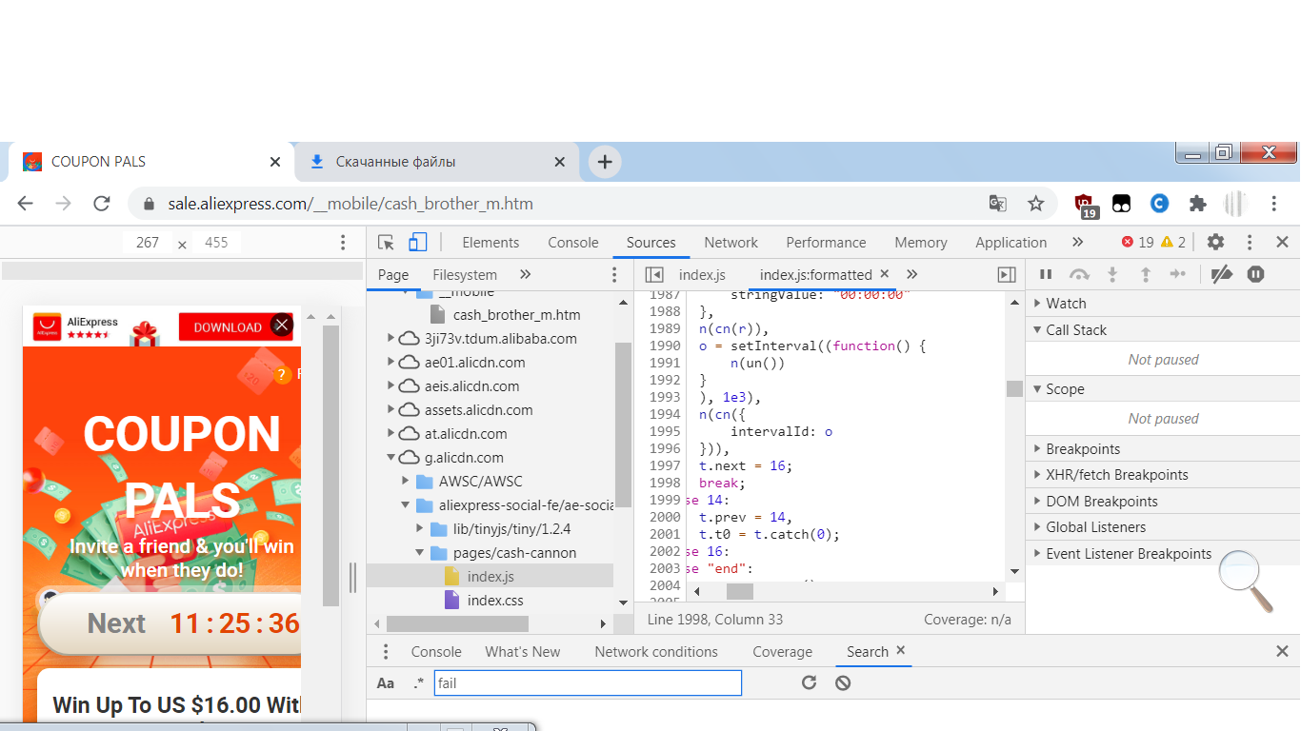Close the index.js:formatted editor tab
Image resolution: width=1301 pixels, height=731 pixels.
884,274
